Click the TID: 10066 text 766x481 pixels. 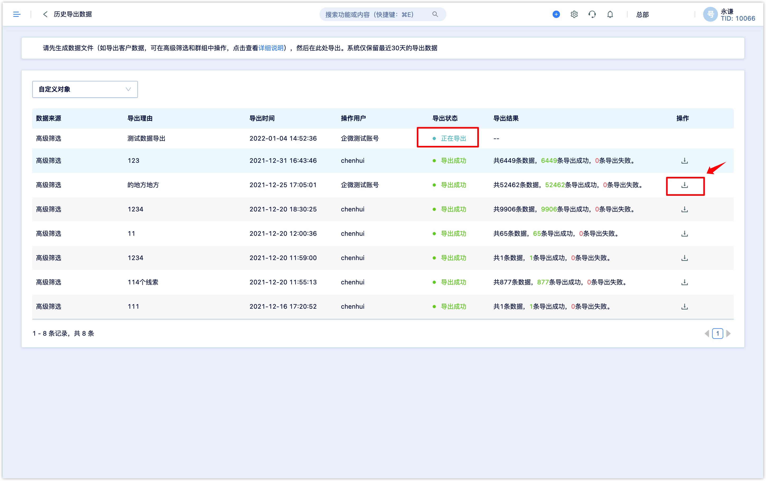pyautogui.click(x=738, y=18)
